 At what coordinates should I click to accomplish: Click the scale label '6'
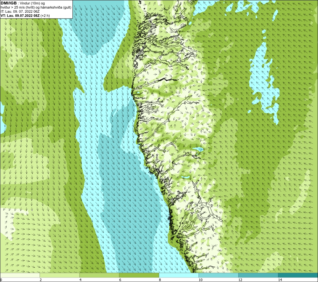pos(120,280)
